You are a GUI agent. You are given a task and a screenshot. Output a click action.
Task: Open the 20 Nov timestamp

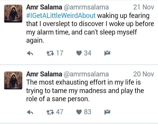coord(144,74)
